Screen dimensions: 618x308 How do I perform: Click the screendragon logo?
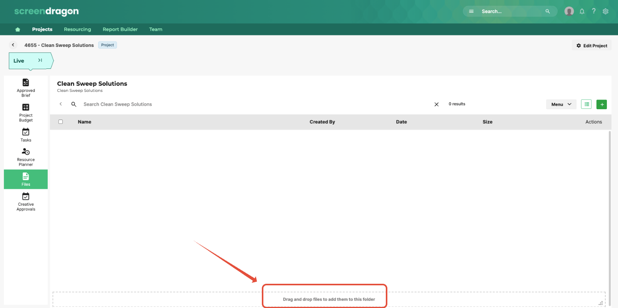point(46,12)
